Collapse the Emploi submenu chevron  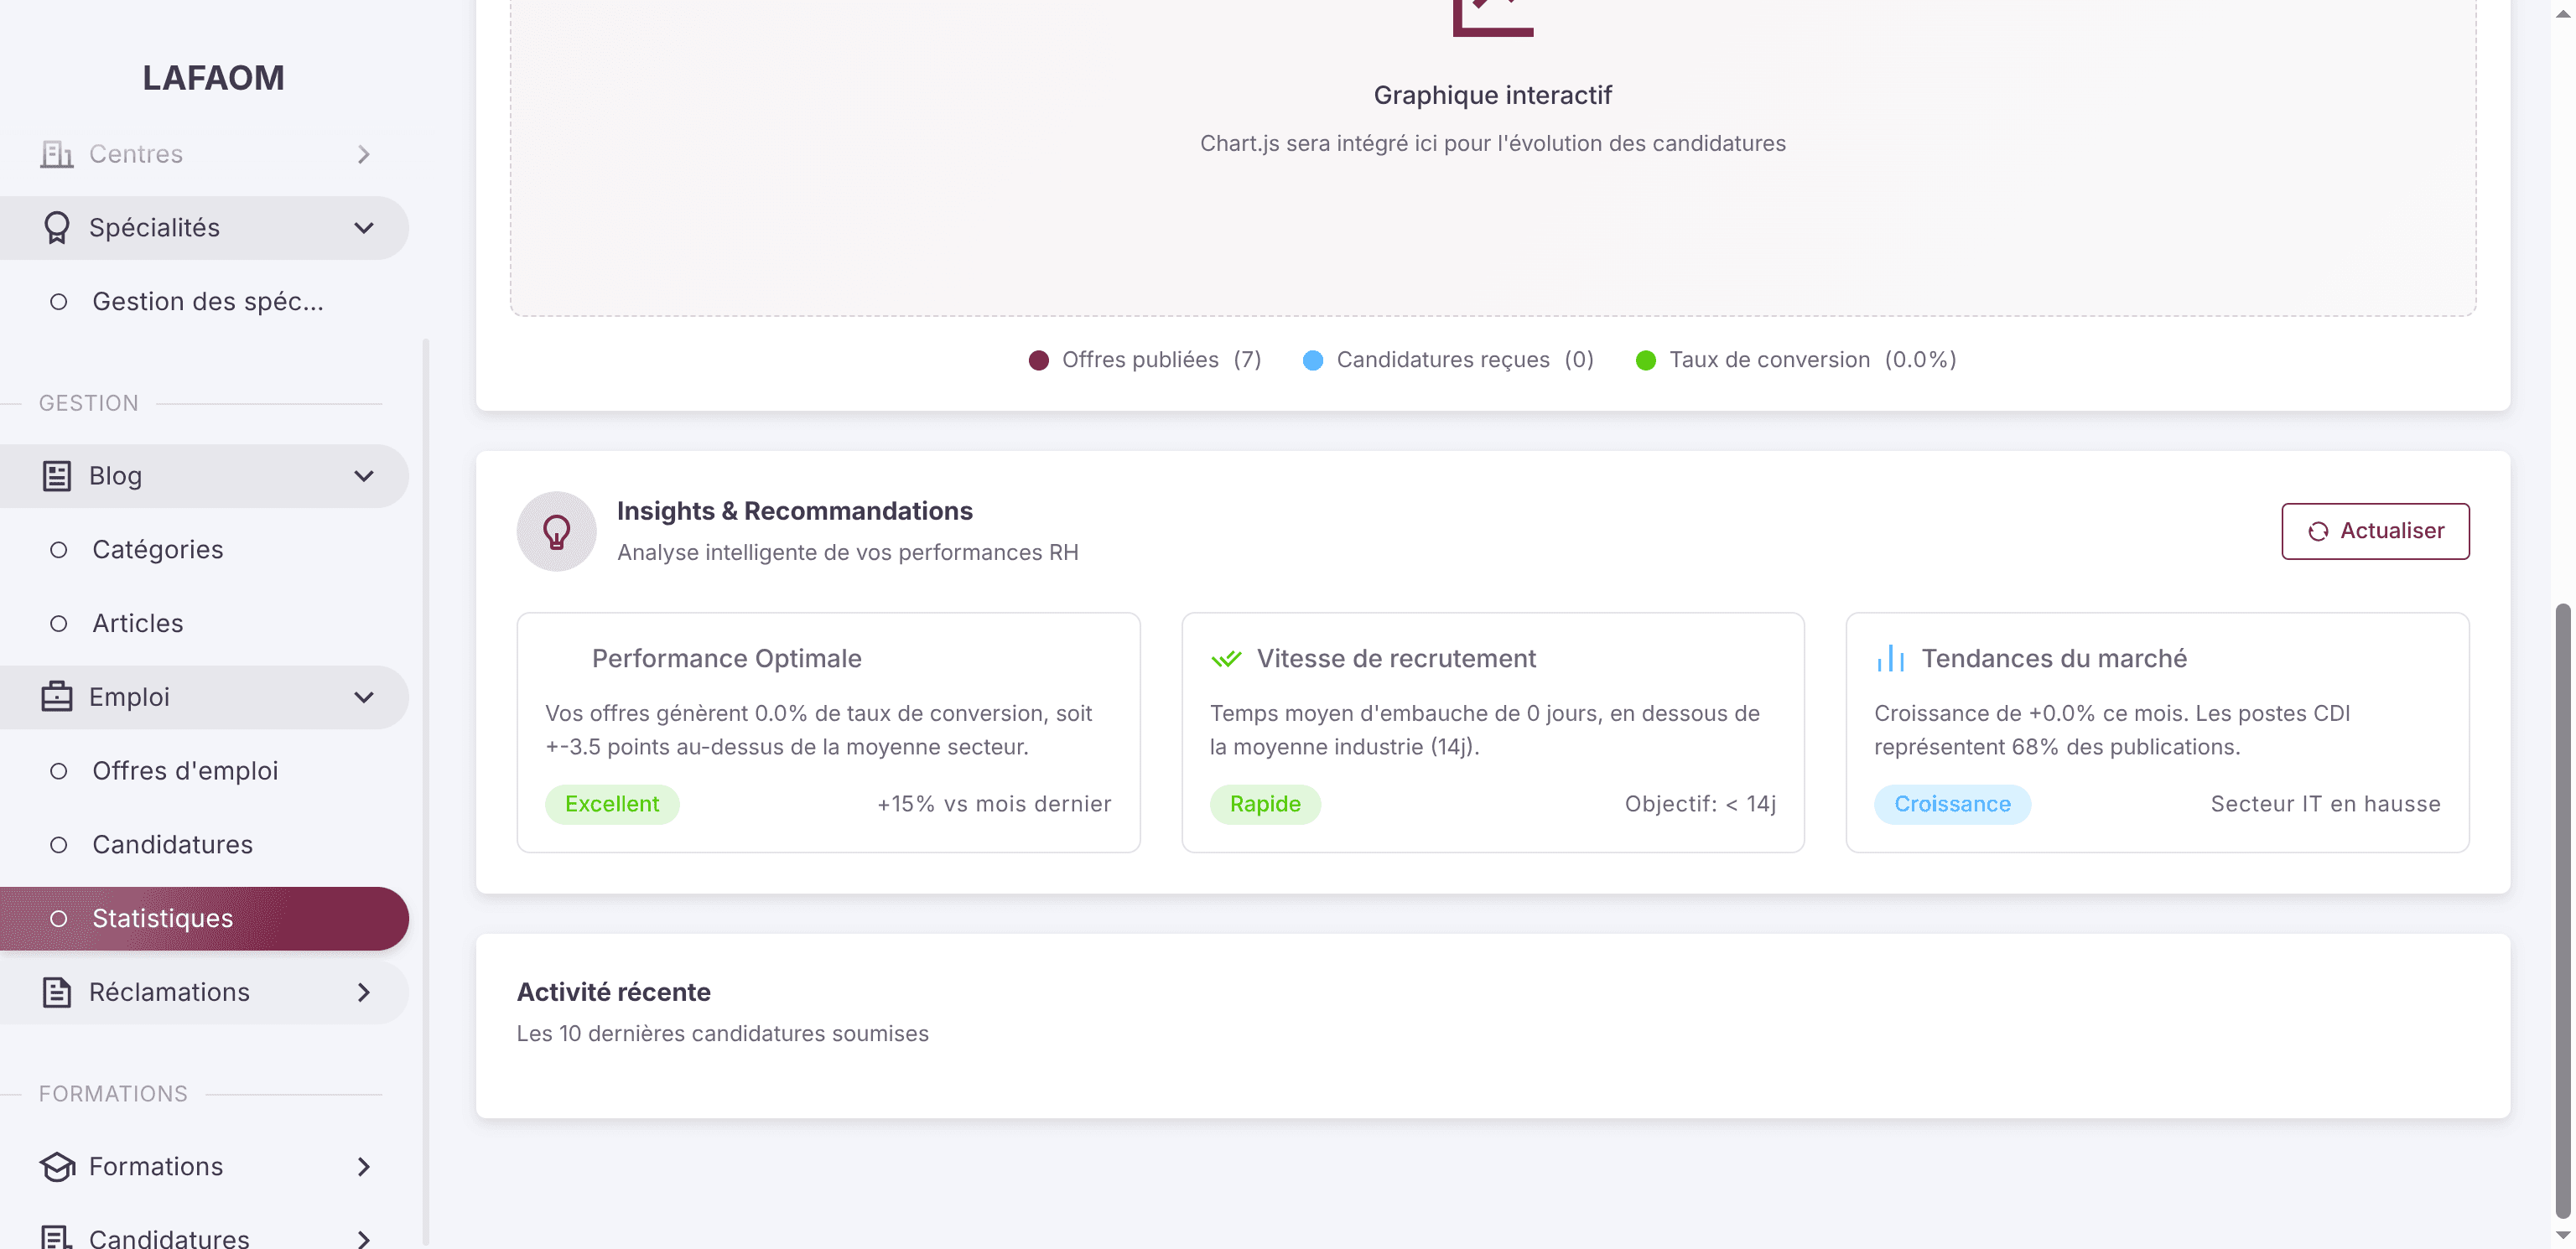(364, 697)
